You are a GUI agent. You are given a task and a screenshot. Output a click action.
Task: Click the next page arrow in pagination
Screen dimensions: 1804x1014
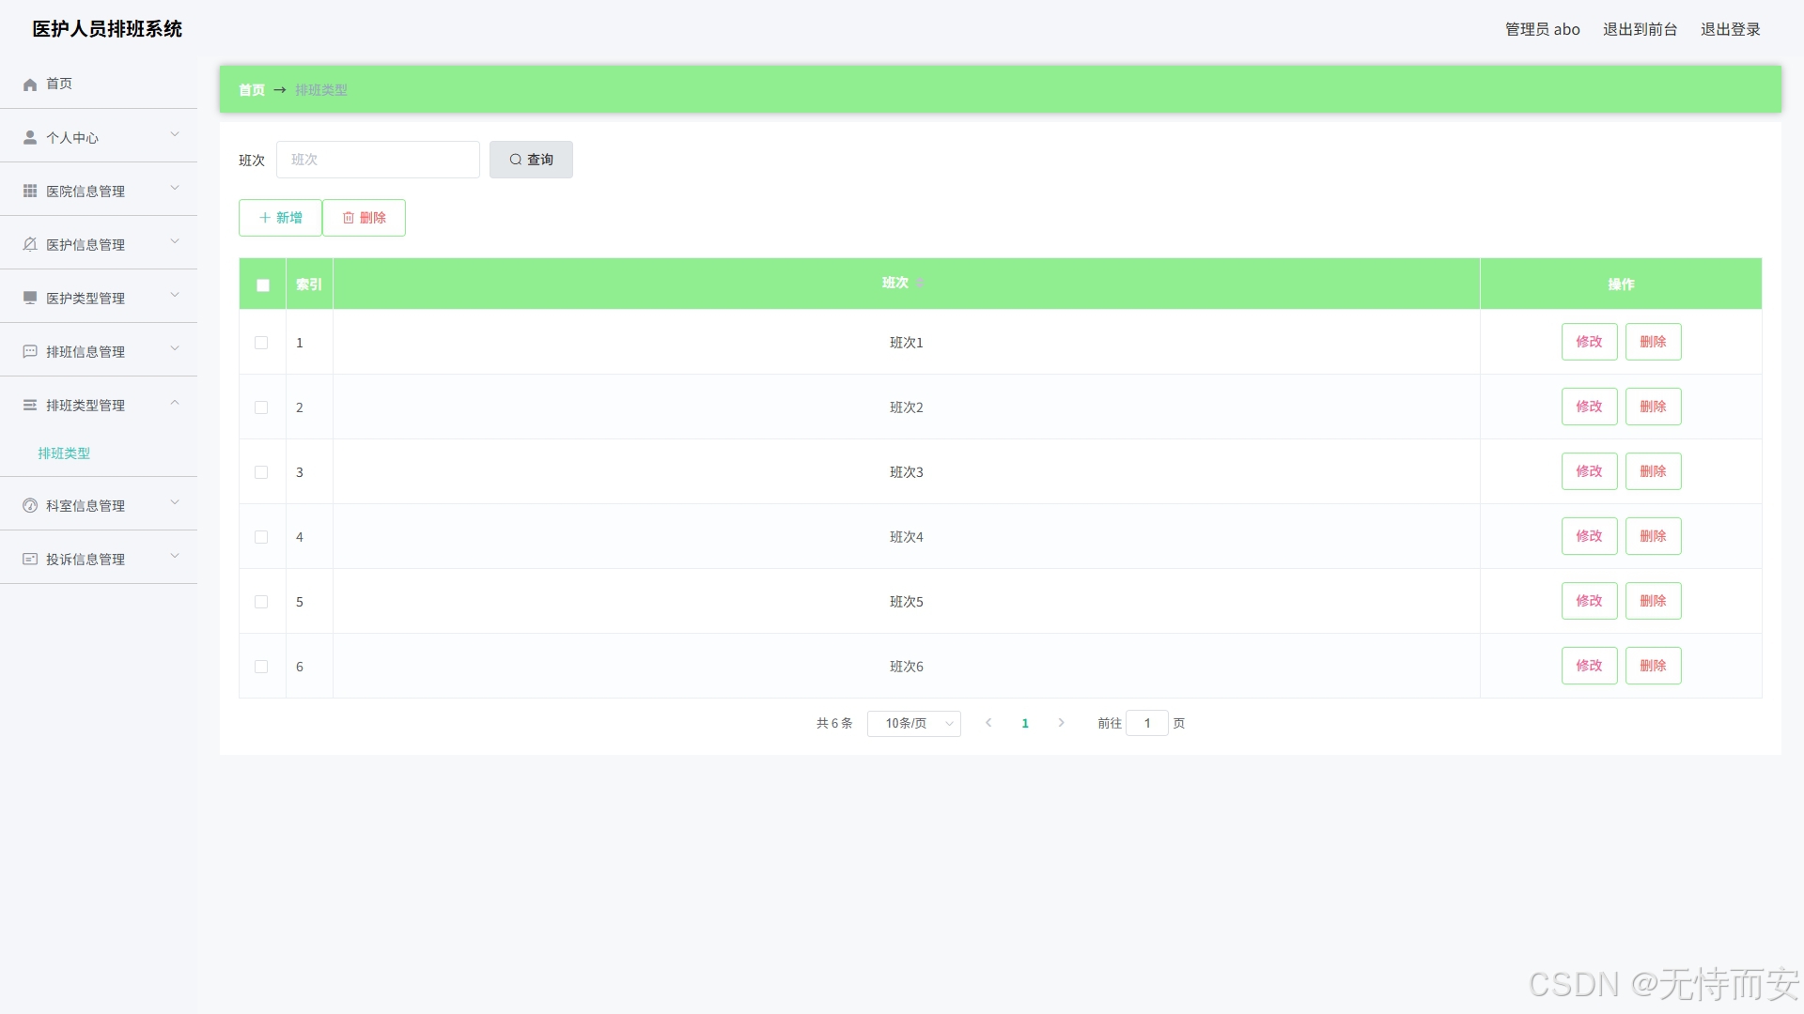(x=1061, y=723)
